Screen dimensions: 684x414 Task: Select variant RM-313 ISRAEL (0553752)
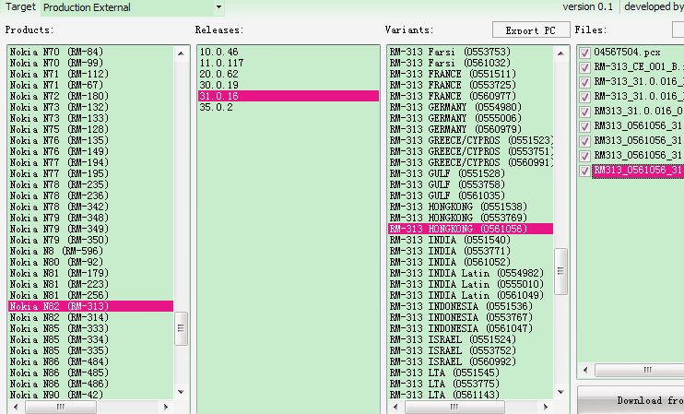(471, 350)
